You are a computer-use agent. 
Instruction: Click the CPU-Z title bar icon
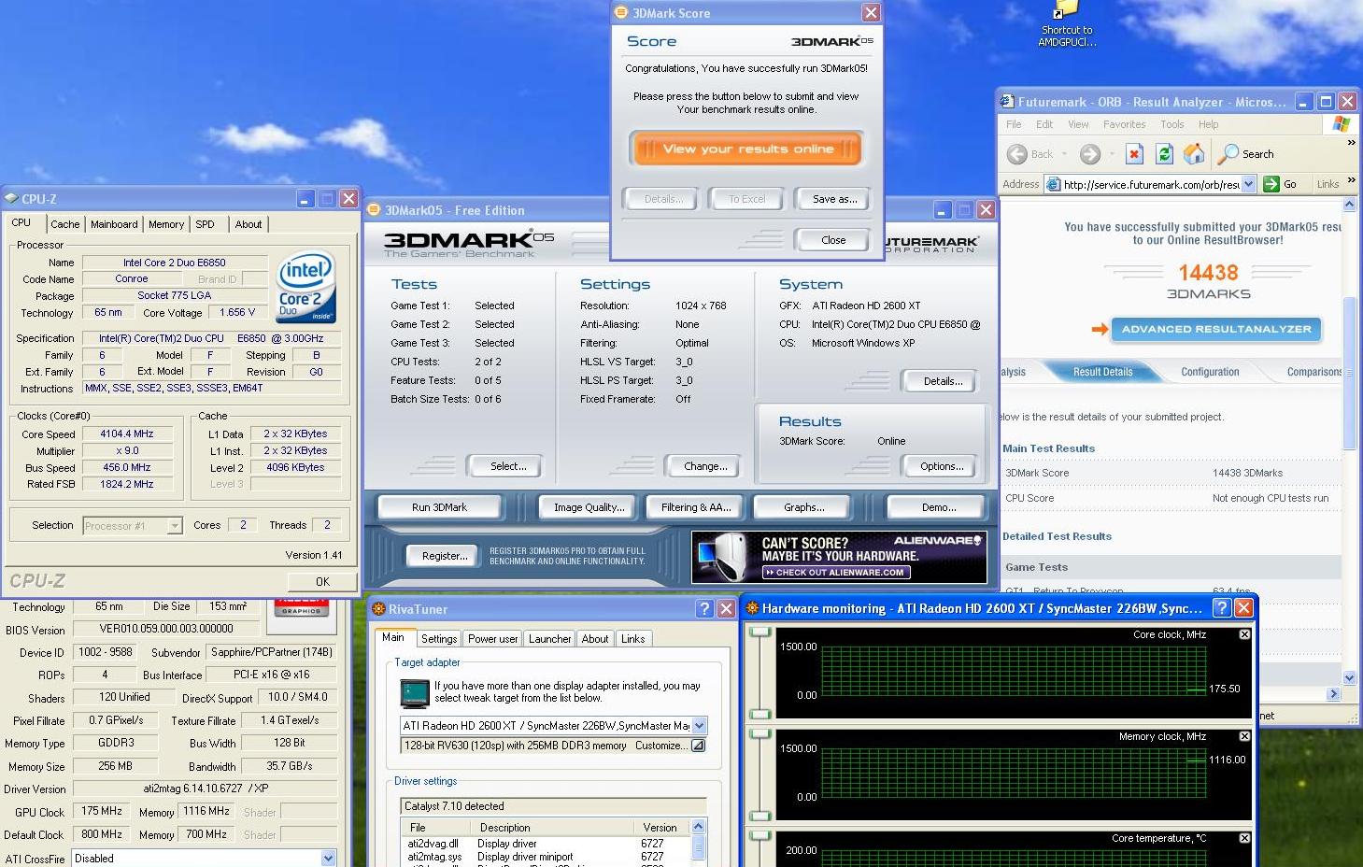click(x=11, y=199)
